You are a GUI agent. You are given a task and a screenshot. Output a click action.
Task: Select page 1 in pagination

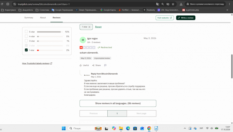(117, 114)
